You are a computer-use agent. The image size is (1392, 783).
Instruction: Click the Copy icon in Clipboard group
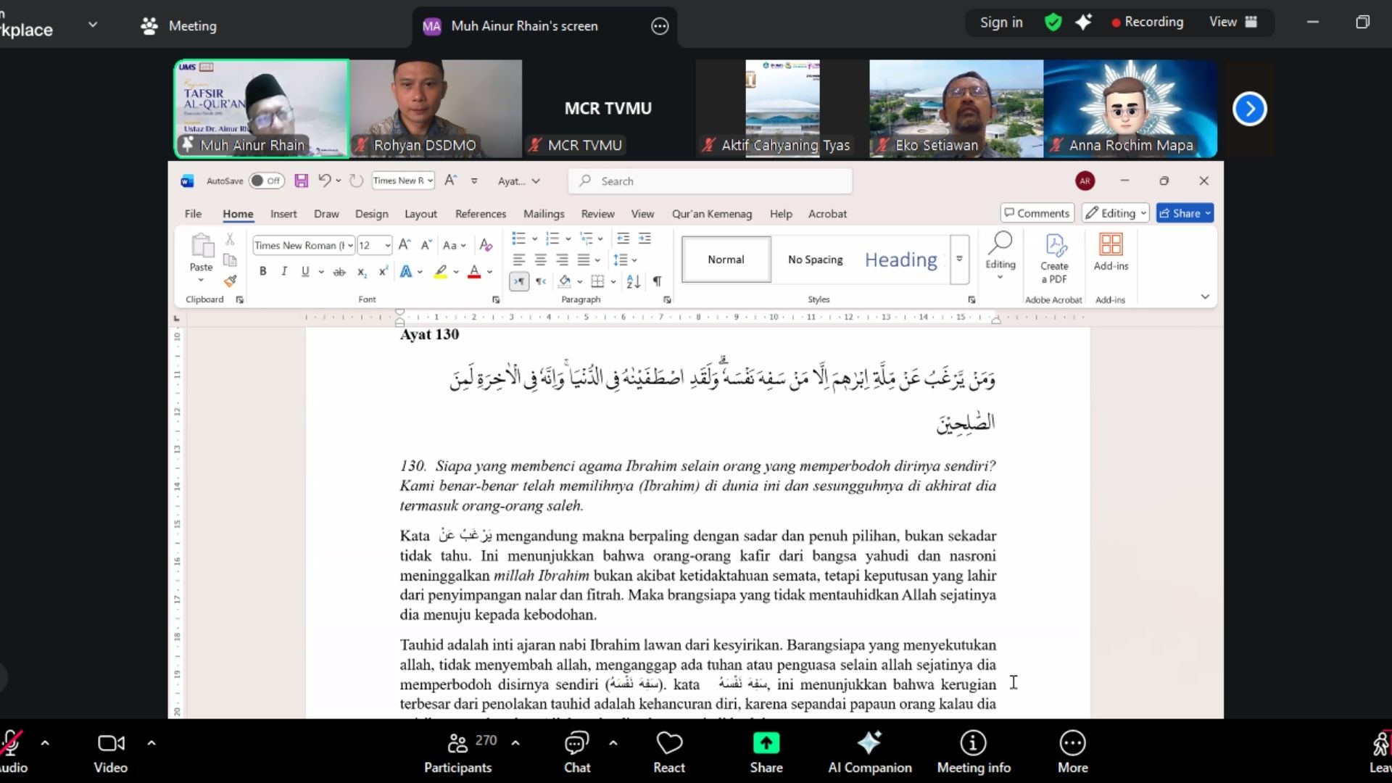(230, 260)
